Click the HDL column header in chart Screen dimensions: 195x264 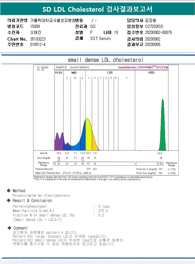152,73
